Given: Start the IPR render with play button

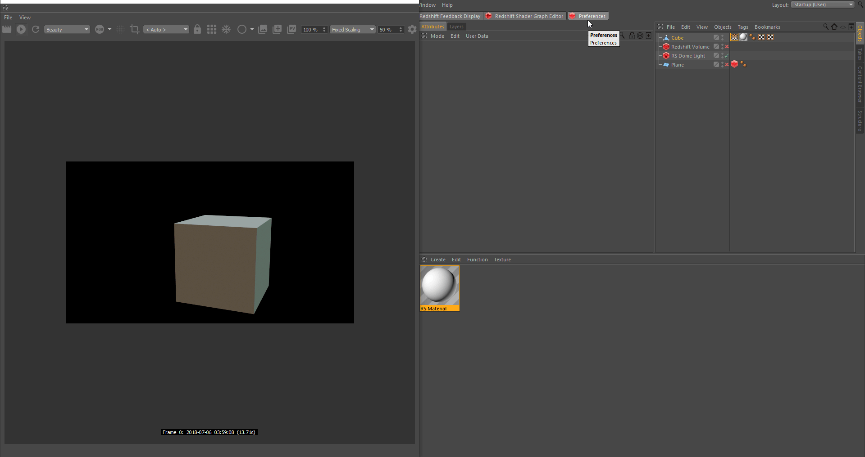Looking at the screenshot, I should coord(21,29).
